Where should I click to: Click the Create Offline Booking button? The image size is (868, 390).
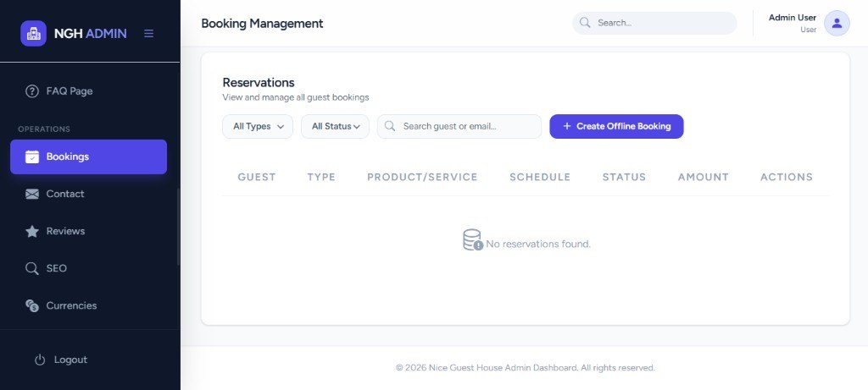pyautogui.click(x=617, y=127)
